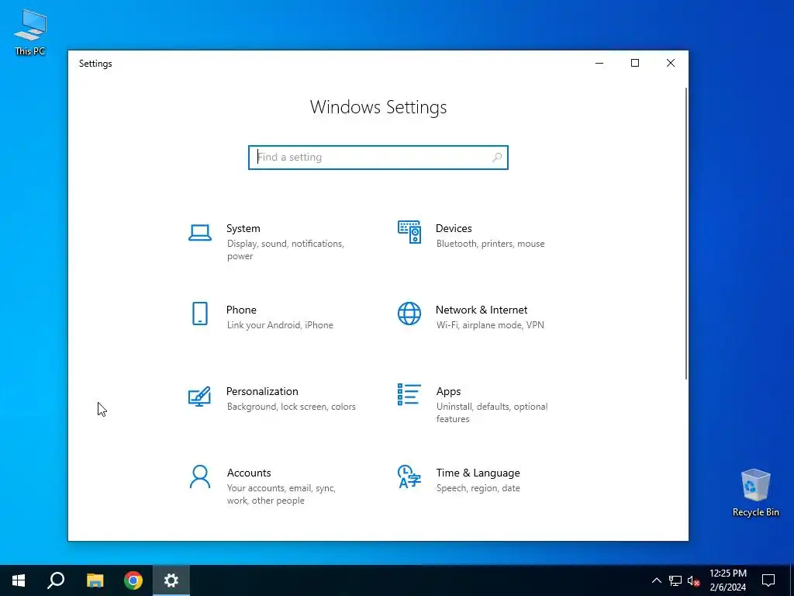The image size is (794, 596).
Task: Click the Phone category title
Action: pyautogui.click(x=241, y=310)
